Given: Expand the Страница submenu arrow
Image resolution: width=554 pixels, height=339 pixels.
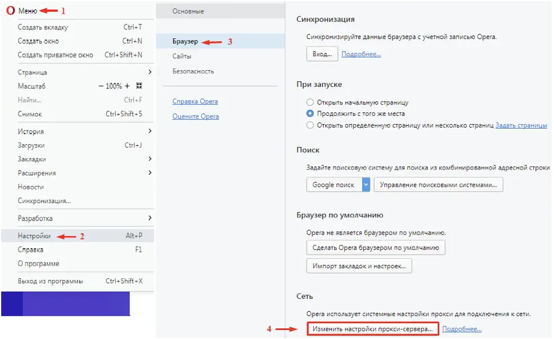Looking at the screenshot, I should coord(149,72).
